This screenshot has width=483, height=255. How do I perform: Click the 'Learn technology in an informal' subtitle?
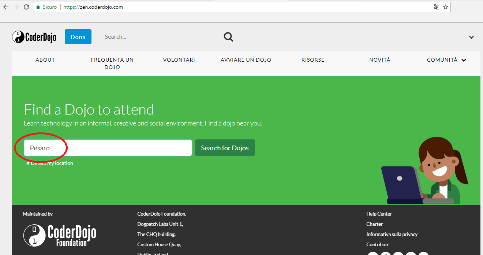coord(143,123)
